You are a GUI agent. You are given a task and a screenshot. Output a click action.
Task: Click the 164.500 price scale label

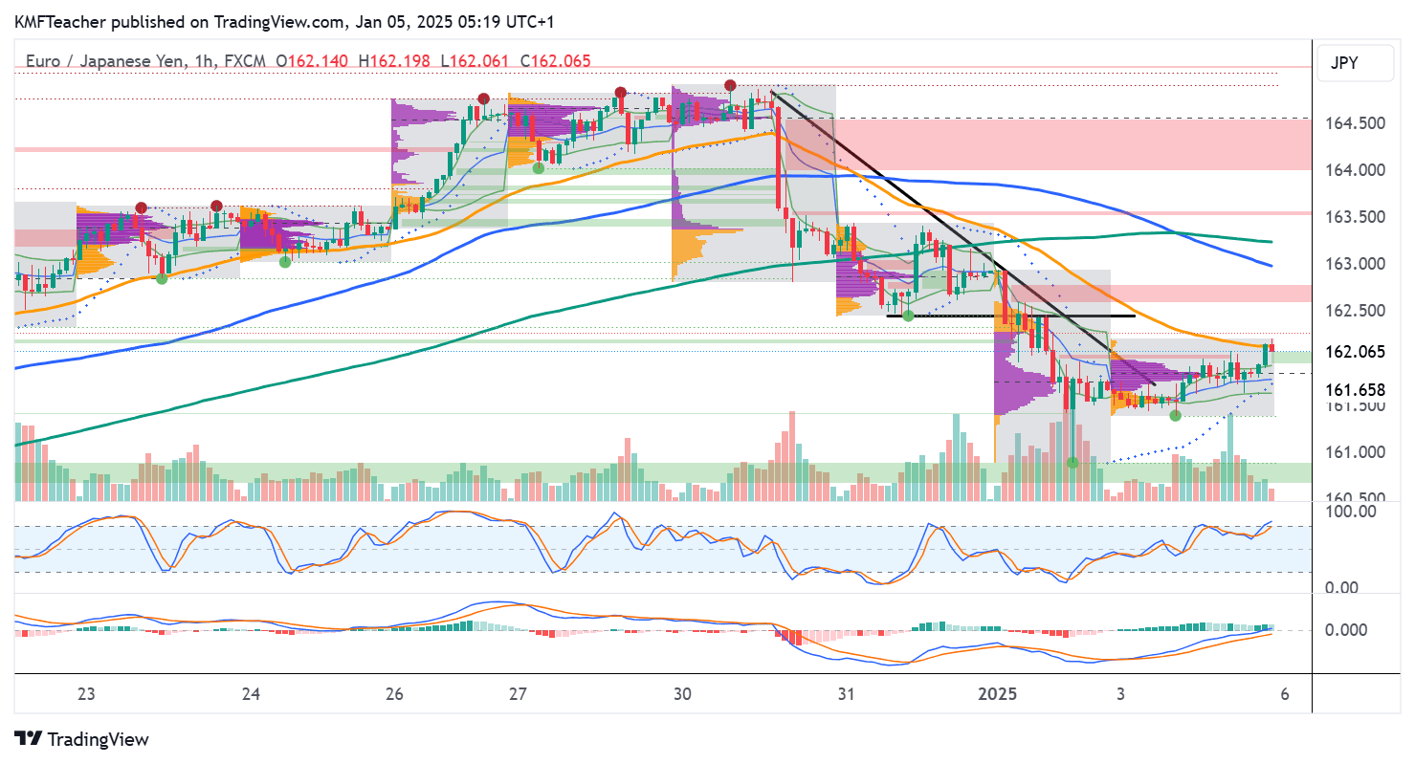click(1356, 123)
